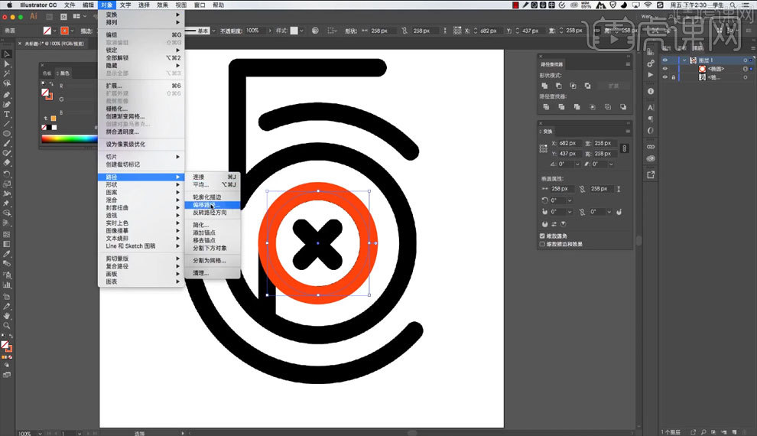Click the Trim pathfinder icon
The height and width of the screenshot is (436, 757).
pyautogui.click(x=561, y=107)
